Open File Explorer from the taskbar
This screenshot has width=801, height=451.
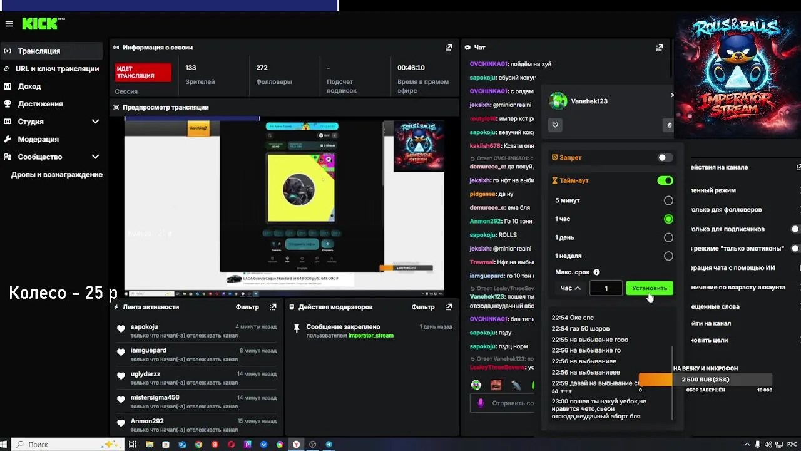coord(150,445)
